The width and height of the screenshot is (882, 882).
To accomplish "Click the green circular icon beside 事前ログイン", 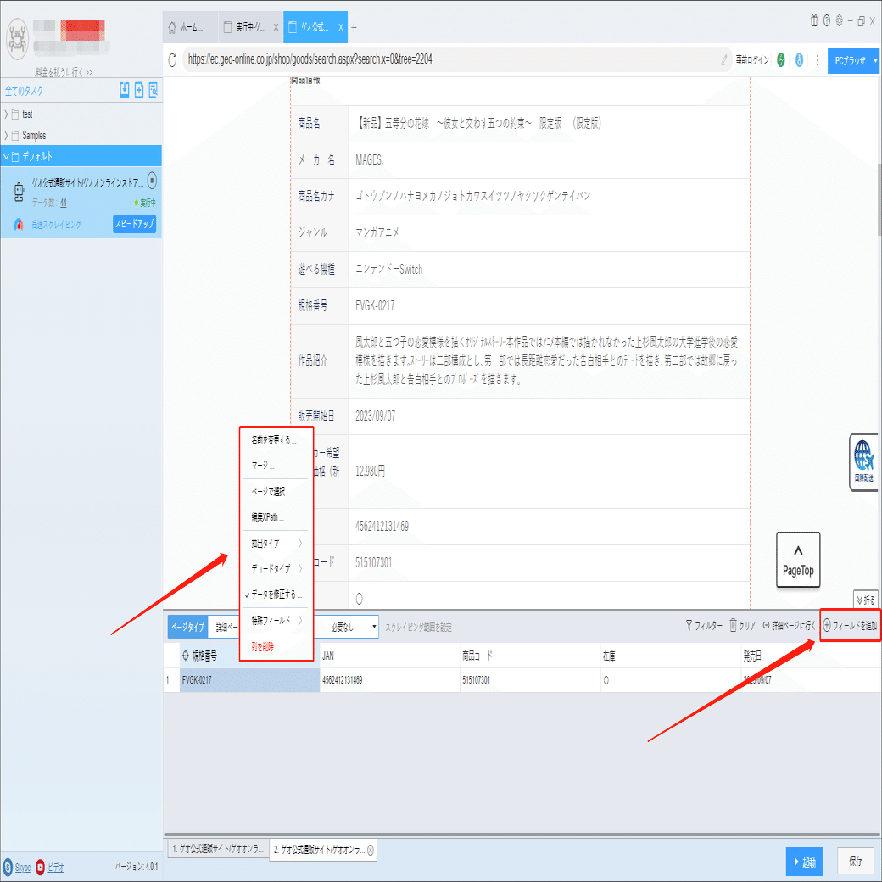I will pos(781,59).
